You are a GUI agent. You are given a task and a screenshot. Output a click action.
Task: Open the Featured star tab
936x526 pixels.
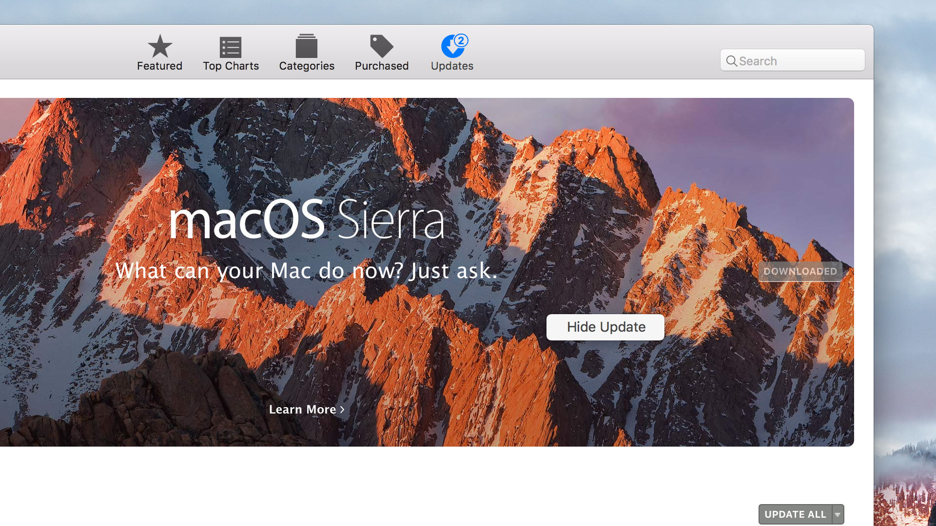[x=159, y=53]
